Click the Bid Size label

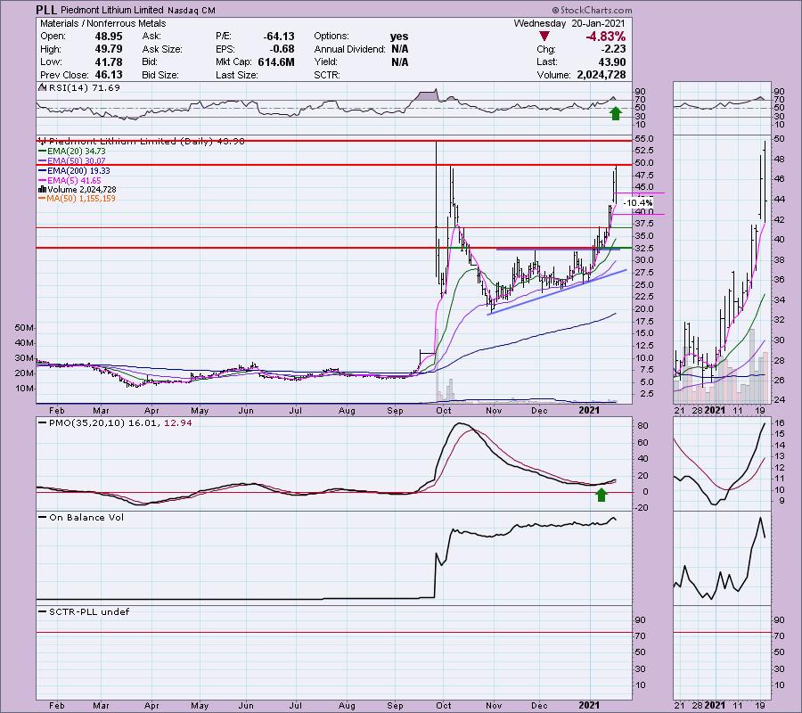click(x=160, y=75)
